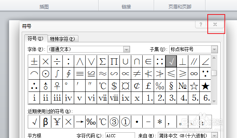Choose the product Π symbol
Viewport: 237px width, 138px height.
(x=114, y=61)
